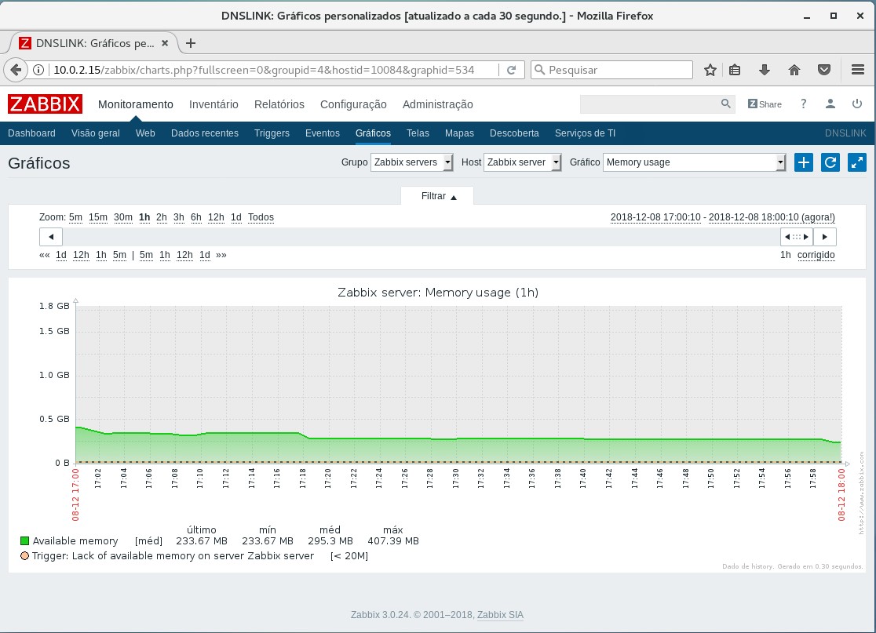Screen dimensions: 876x633
Task: Open the Web monitoring submenu
Action: tap(145, 133)
